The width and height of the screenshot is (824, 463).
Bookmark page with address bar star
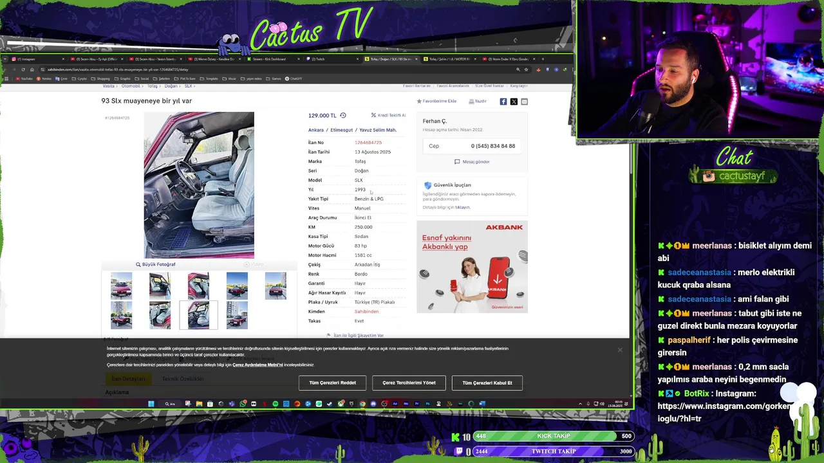(526, 69)
